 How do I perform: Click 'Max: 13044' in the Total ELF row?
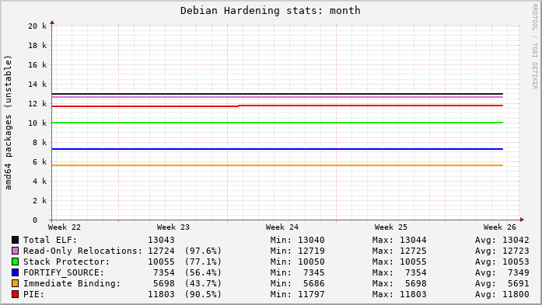(x=400, y=240)
